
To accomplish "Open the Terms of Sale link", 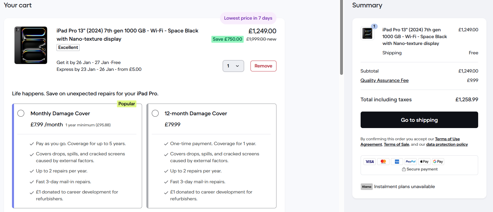I will point(396,144).
